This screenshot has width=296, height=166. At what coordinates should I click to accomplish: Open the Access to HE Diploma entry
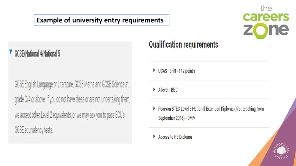pyautogui.click(x=175, y=137)
